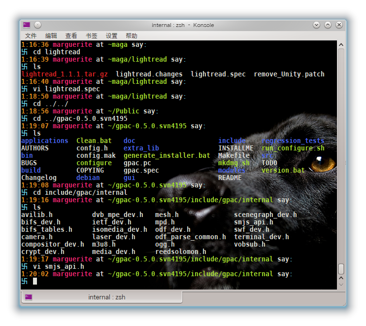Click the terminal cursor block at the prompt
This screenshot has height=326, width=366.
click(x=35, y=281)
